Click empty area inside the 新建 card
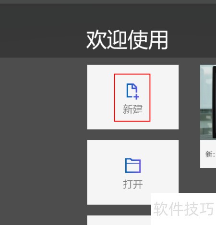This screenshot has width=216, height=225. click(x=165, y=97)
